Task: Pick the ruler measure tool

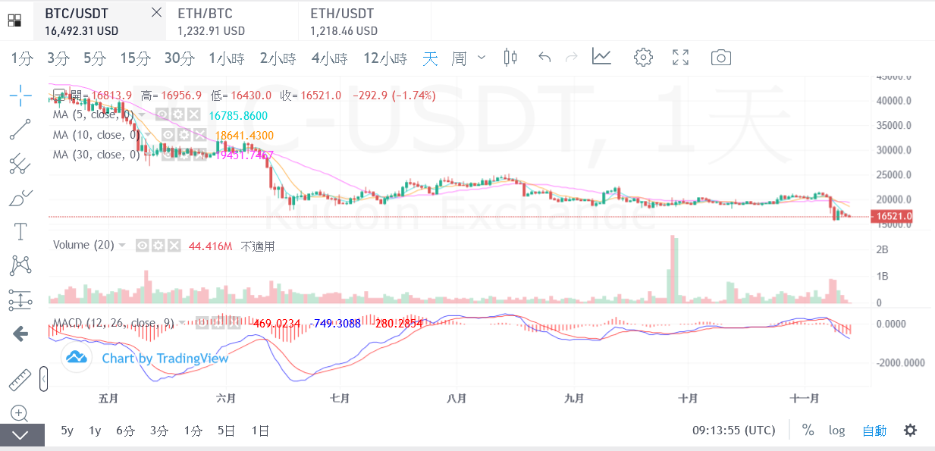Action: [20, 381]
